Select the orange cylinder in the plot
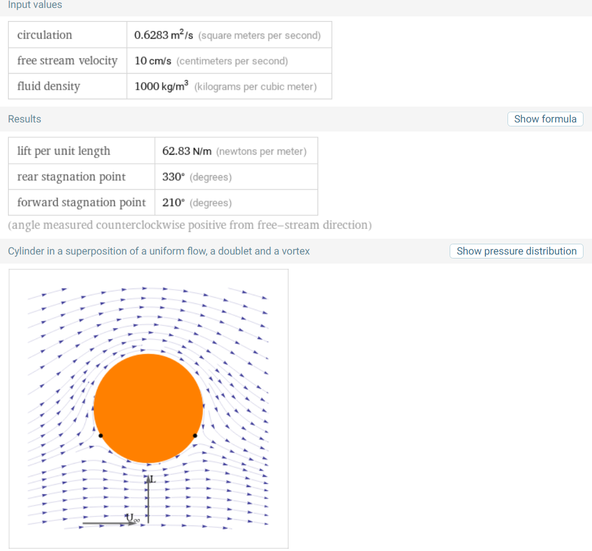The height and width of the screenshot is (551, 592). [148, 408]
